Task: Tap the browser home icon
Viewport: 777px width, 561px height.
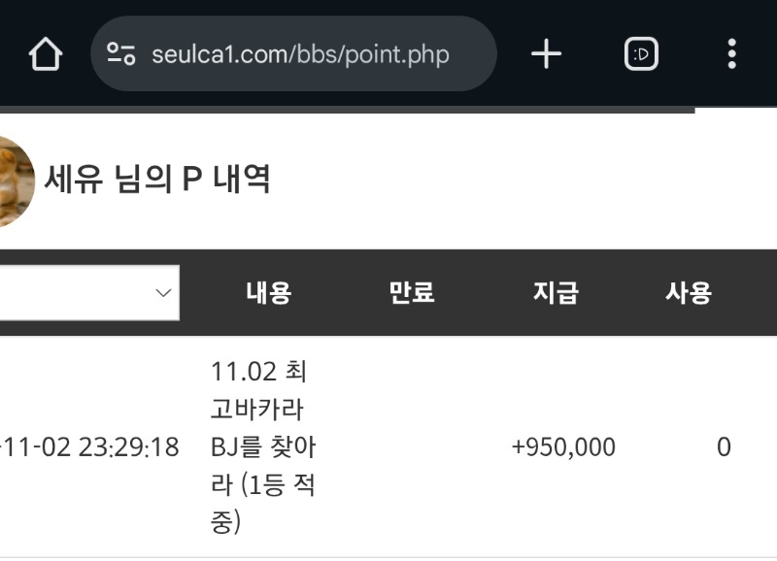Action: 45,54
